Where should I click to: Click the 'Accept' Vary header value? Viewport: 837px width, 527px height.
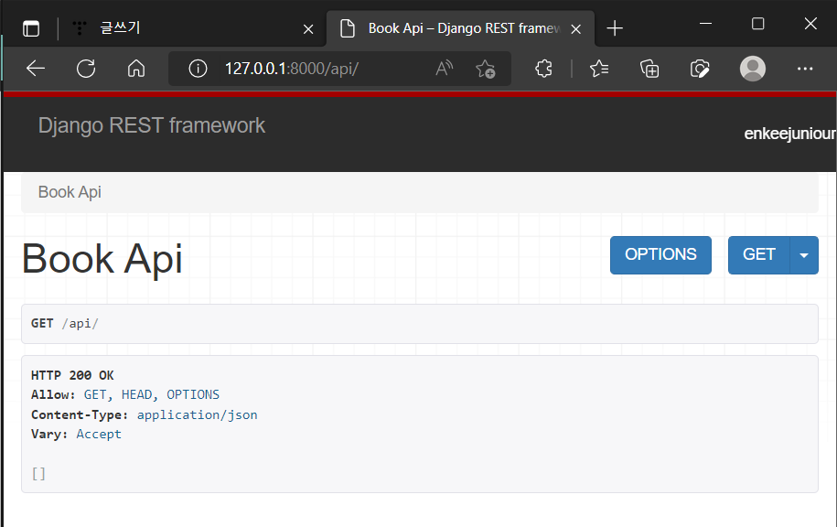click(99, 434)
